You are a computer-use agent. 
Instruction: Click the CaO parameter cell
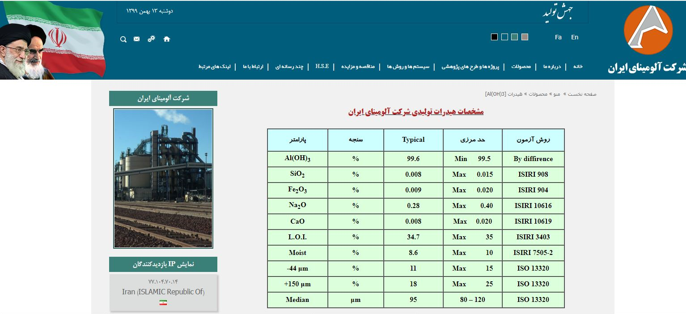click(297, 221)
